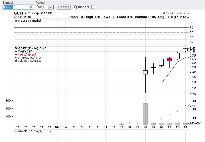205x142 pixels.
Task: Click the doji candlestick on March 19
Action: [153, 67]
